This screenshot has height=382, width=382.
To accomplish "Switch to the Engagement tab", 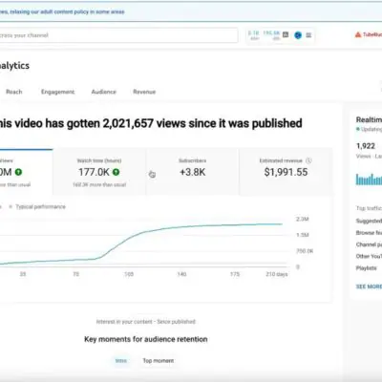I will point(57,92).
